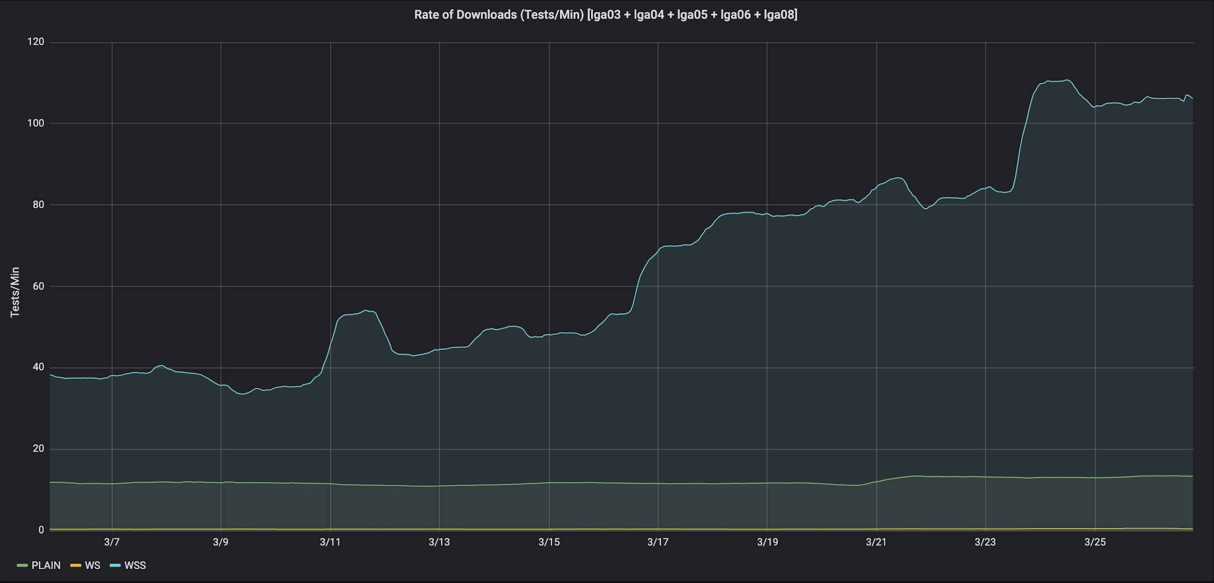Click the PLAIN green line near 3/15
Viewport: 1214px width, 583px height.
click(x=549, y=483)
